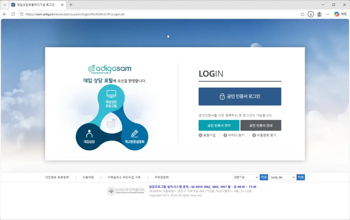Open 공인 인증서 안내

261,125
